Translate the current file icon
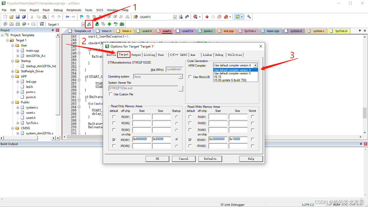Screen dimensions: 368x207 tap(5, 24)
